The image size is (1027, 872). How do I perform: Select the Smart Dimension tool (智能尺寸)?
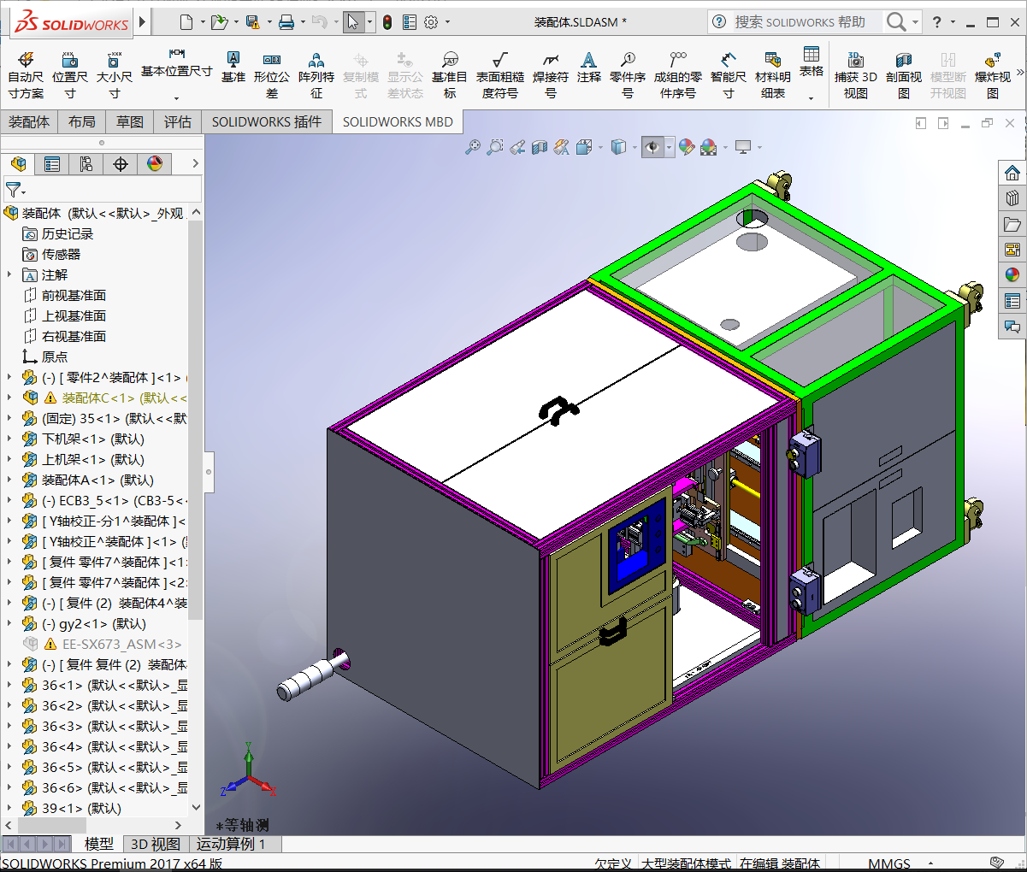(x=728, y=75)
